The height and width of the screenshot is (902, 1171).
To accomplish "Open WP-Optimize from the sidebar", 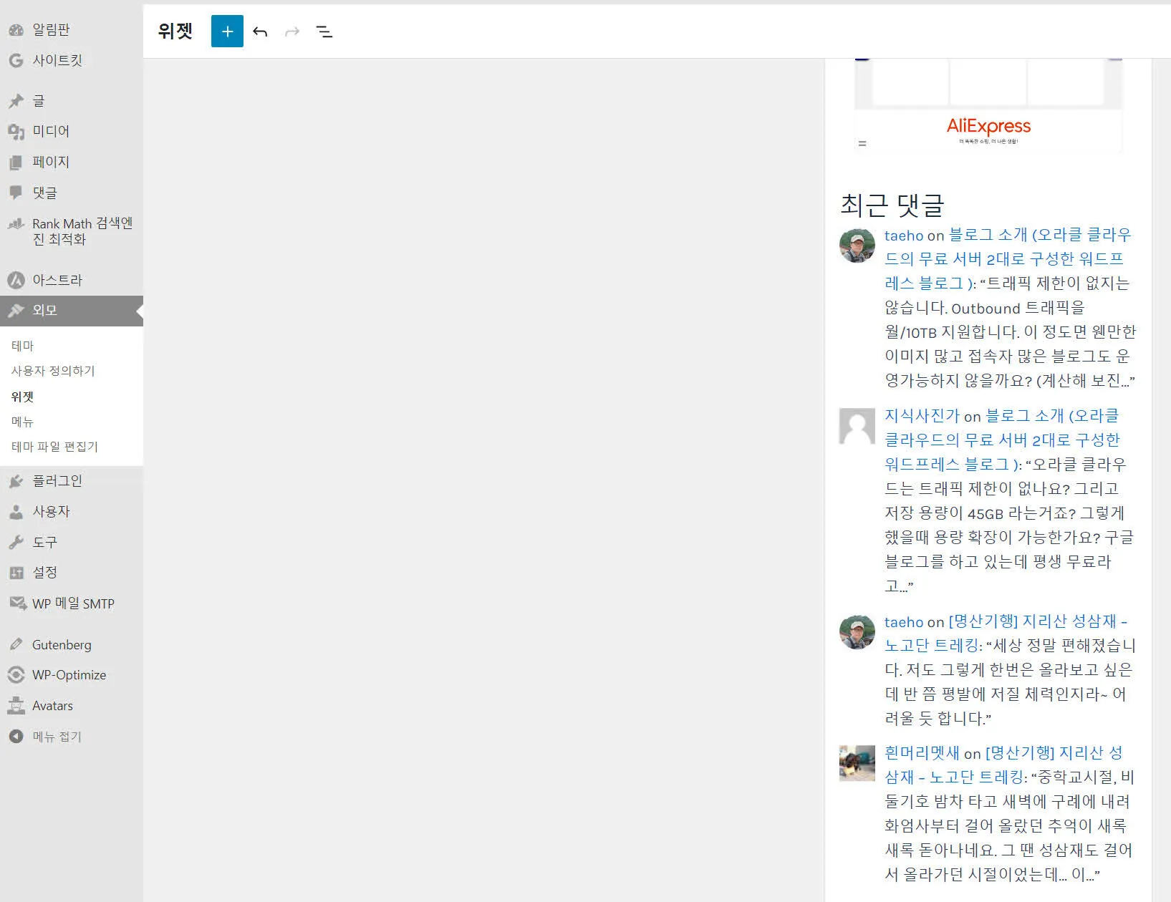I will 67,675.
